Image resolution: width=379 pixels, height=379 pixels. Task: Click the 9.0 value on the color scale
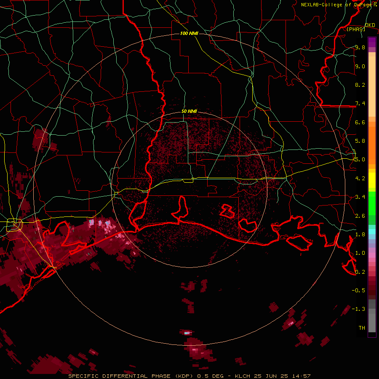[360, 66]
